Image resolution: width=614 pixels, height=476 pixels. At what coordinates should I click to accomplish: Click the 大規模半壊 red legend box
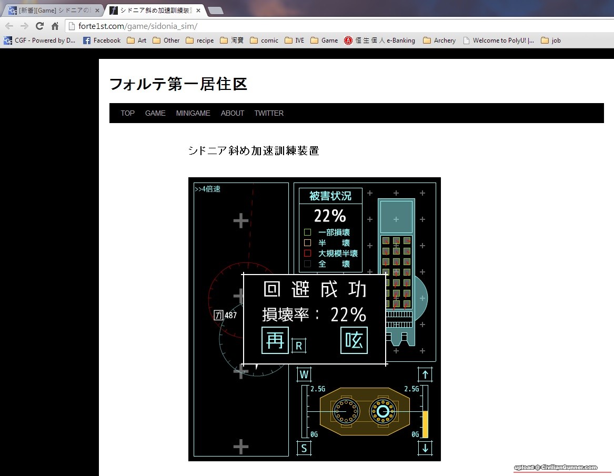307,253
